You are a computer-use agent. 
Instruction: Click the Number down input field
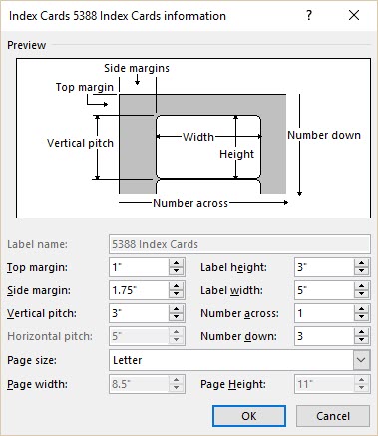[324, 336]
